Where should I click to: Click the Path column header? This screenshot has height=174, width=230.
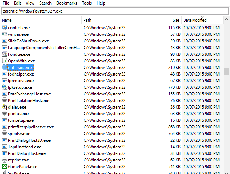(x=87, y=20)
